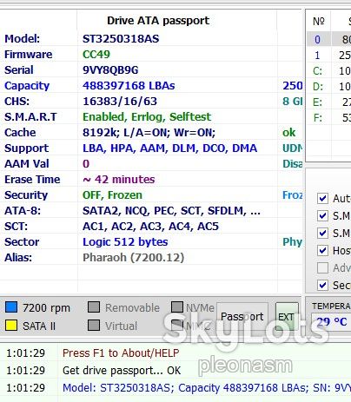Click the № column header
This screenshot has width=351, height=402.
319,21
